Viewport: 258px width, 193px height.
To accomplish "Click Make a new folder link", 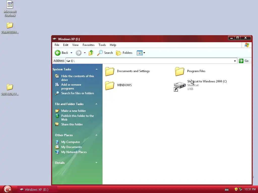I will [73, 111].
